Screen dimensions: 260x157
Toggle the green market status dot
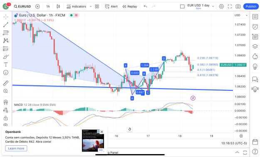tap(71, 15)
